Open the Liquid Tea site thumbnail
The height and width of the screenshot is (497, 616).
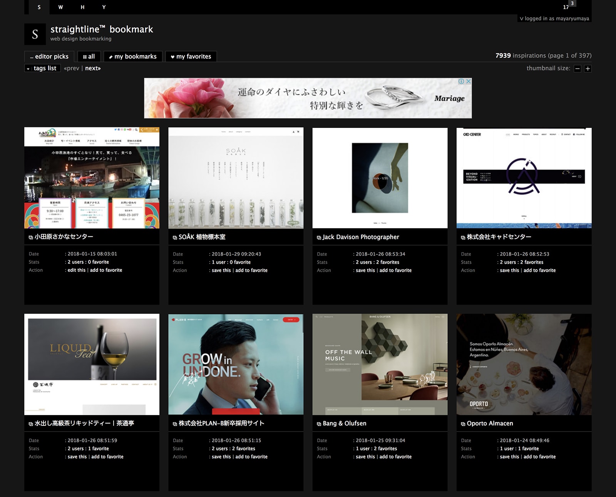[x=92, y=364]
